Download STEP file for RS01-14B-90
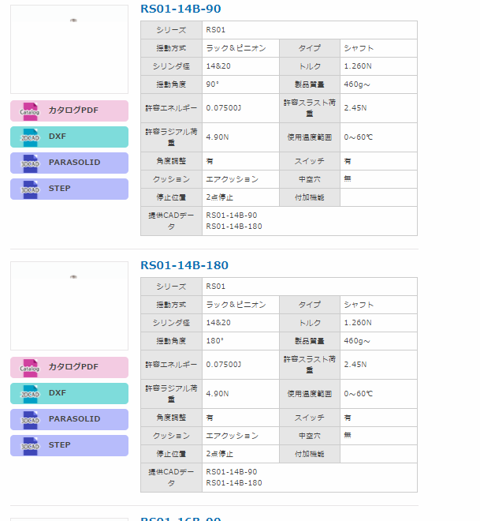Viewport: 480px width, 521px height. point(69,189)
